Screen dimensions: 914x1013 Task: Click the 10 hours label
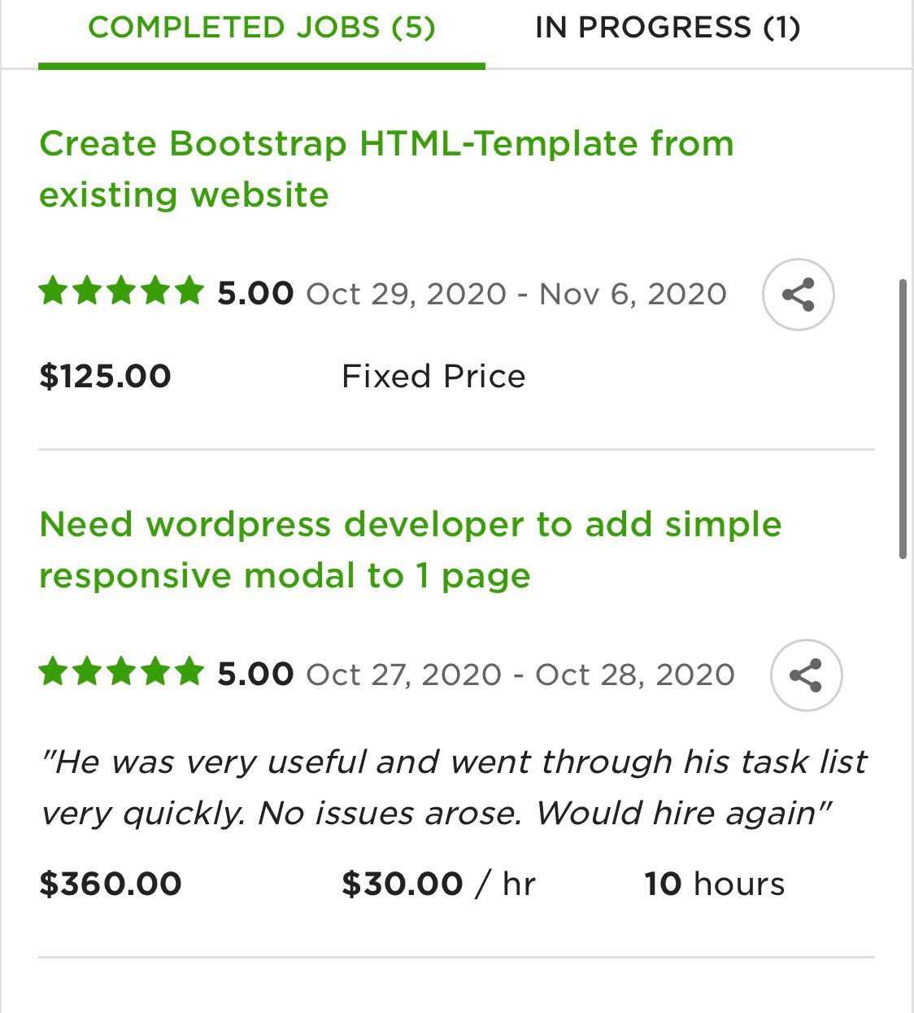[715, 884]
